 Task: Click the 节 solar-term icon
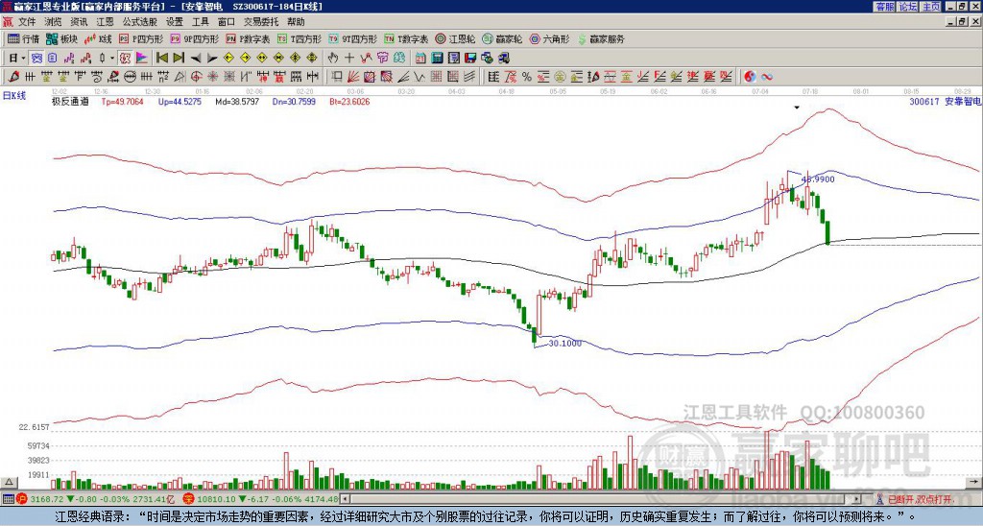pyautogui.click(x=382, y=59)
